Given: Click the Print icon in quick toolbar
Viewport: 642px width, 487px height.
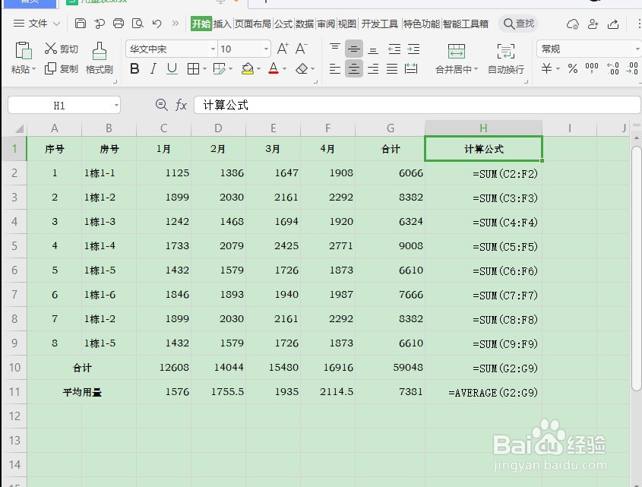Looking at the screenshot, I should point(119,24).
